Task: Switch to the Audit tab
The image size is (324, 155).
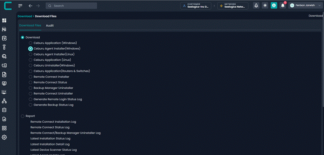Action: 50,25
